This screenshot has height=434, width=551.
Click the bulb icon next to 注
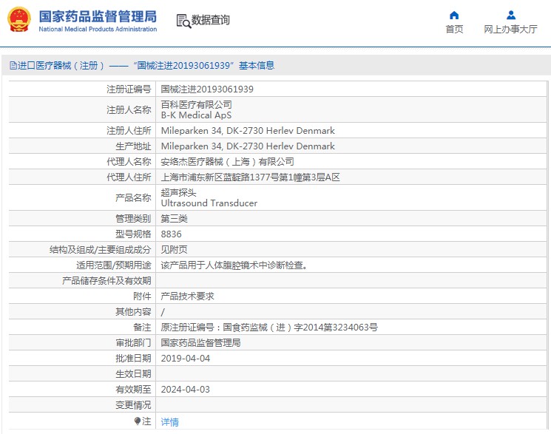click(x=138, y=421)
